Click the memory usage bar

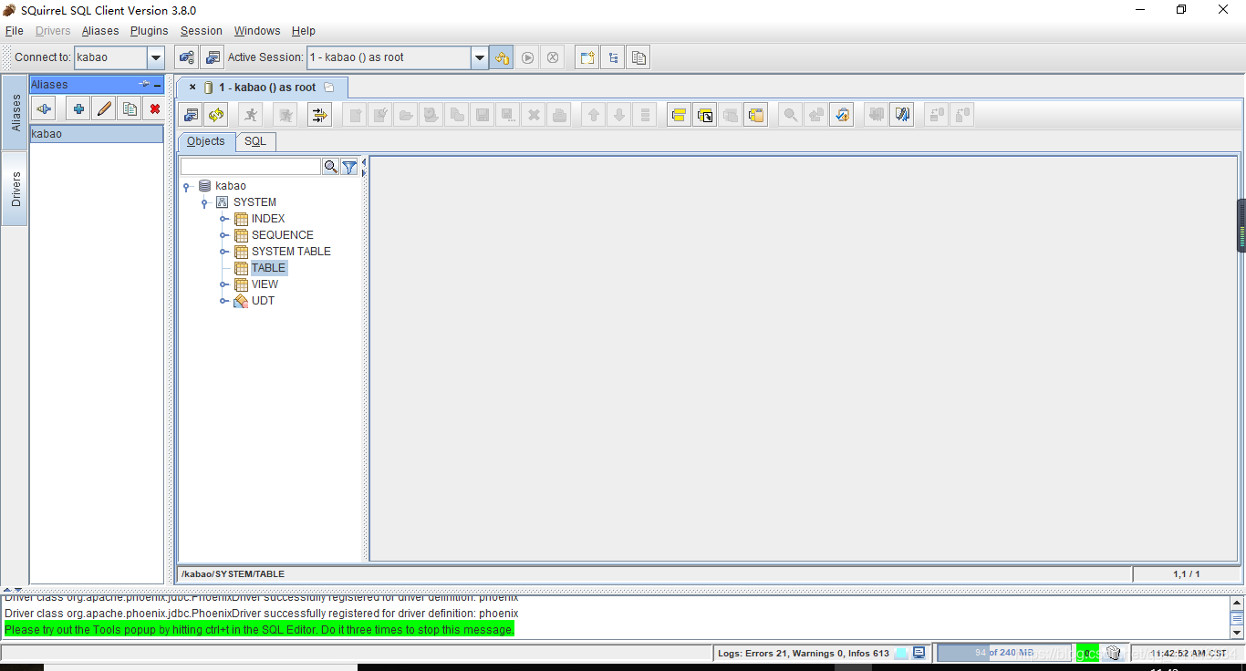[x=1003, y=652]
